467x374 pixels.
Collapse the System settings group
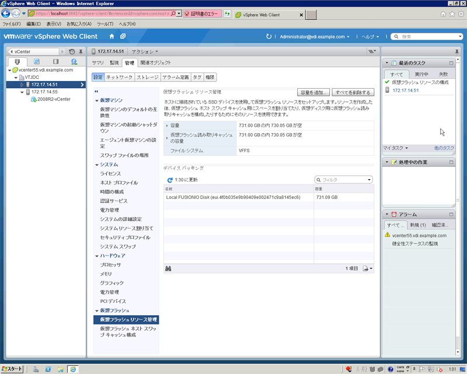(x=97, y=165)
